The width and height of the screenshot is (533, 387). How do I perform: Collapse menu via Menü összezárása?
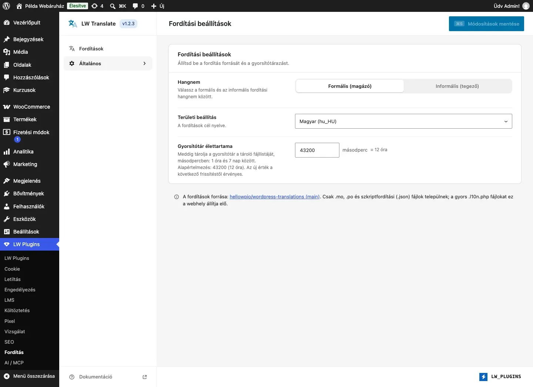click(30, 376)
